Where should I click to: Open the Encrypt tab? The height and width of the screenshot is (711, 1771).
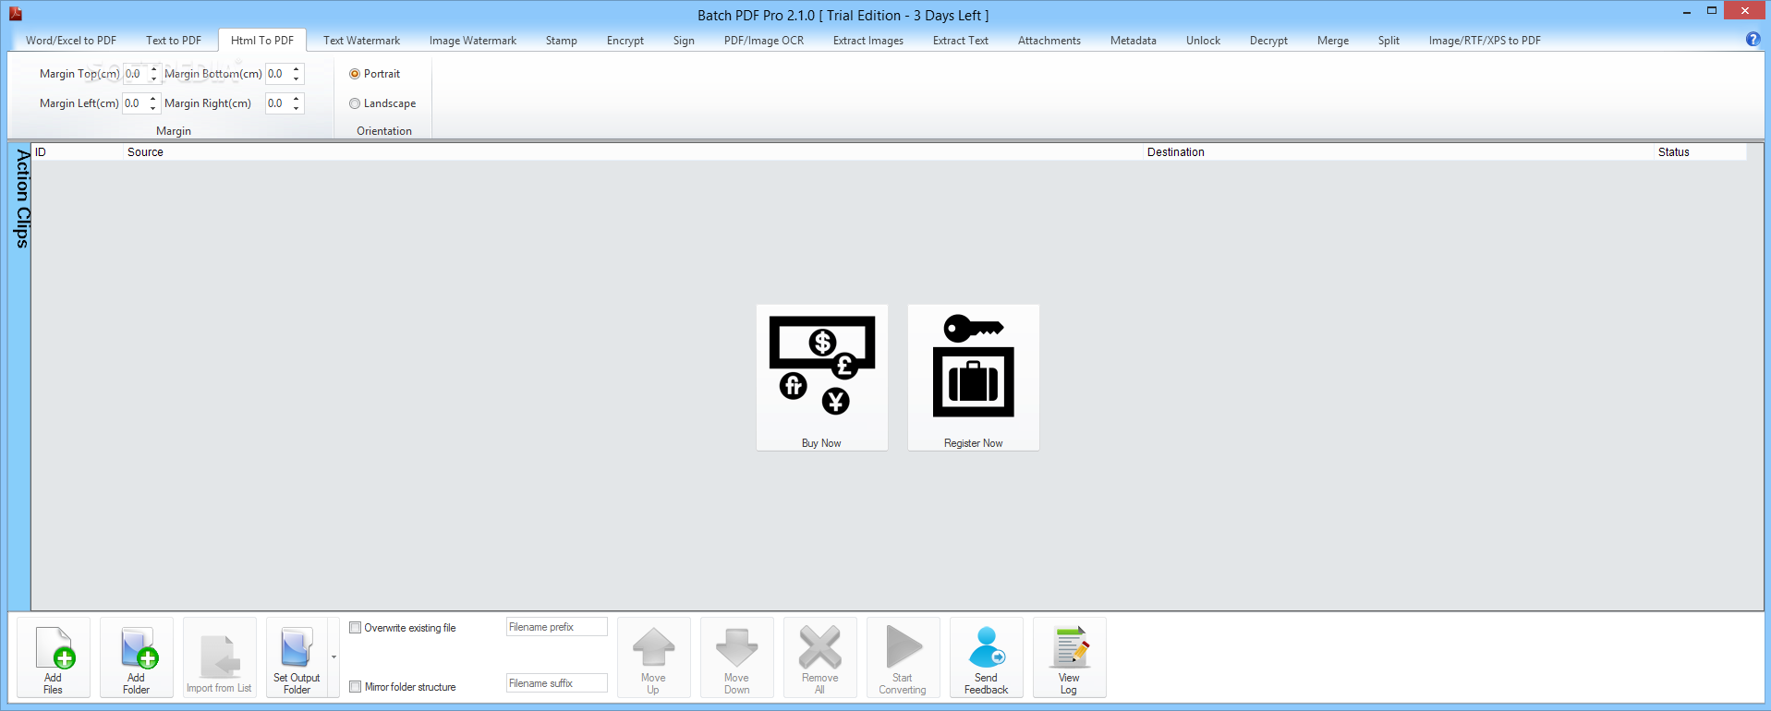(x=625, y=41)
